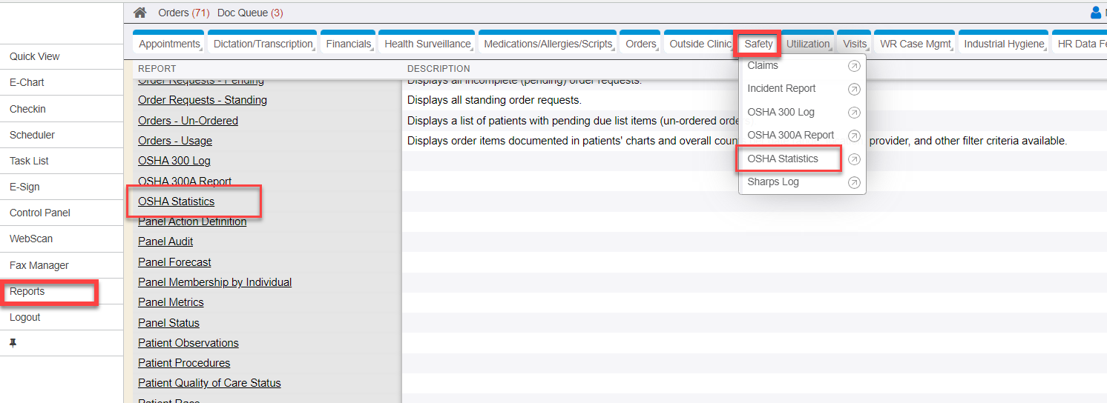The image size is (1107, 403).
Task: Click the Incident Report pop-out arrow icon
Action: click(x=854, y=89)
